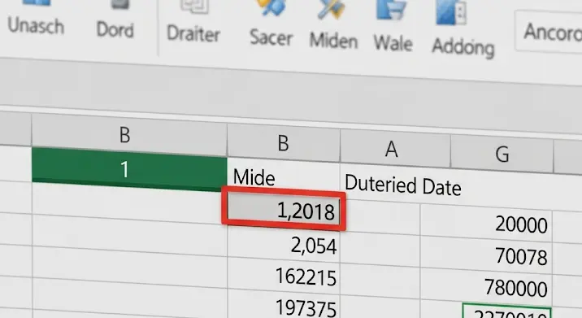Viewport: 582px width, 318px height.
Task: Select column header A
Action: [x=395, y=150]
